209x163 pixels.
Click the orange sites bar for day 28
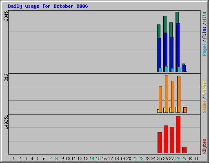pyautogui.click(x=179, y=94)
